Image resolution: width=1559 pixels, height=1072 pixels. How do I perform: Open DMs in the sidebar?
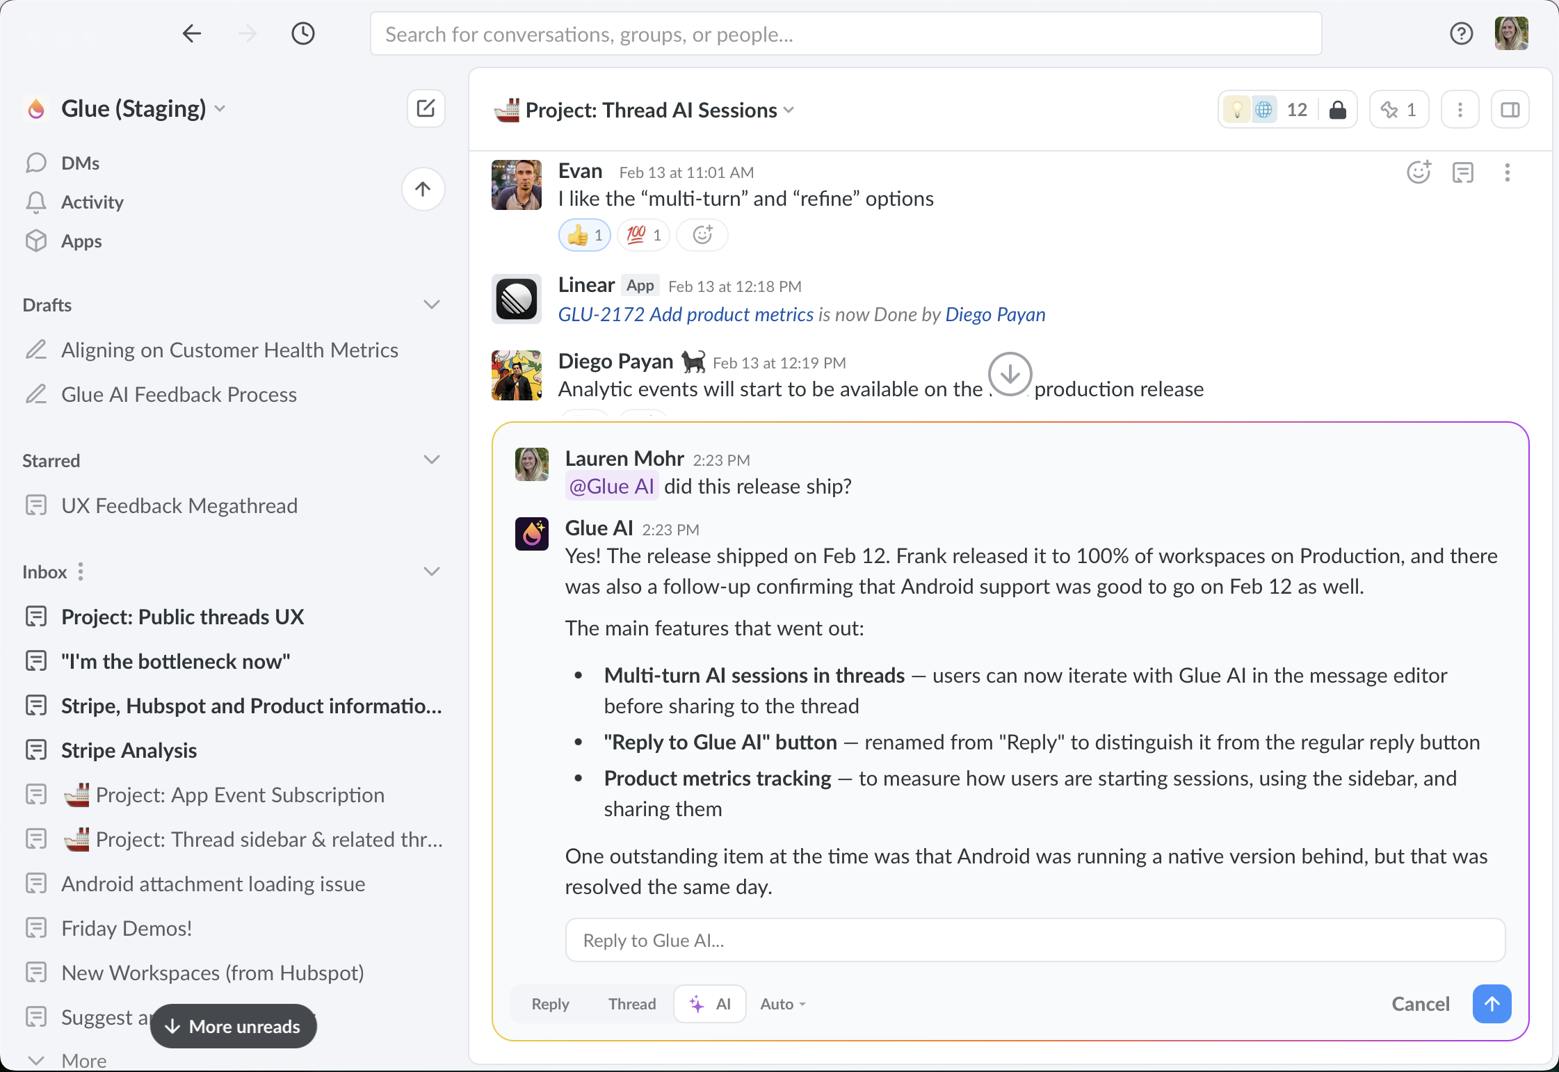(x=80, y=163)
